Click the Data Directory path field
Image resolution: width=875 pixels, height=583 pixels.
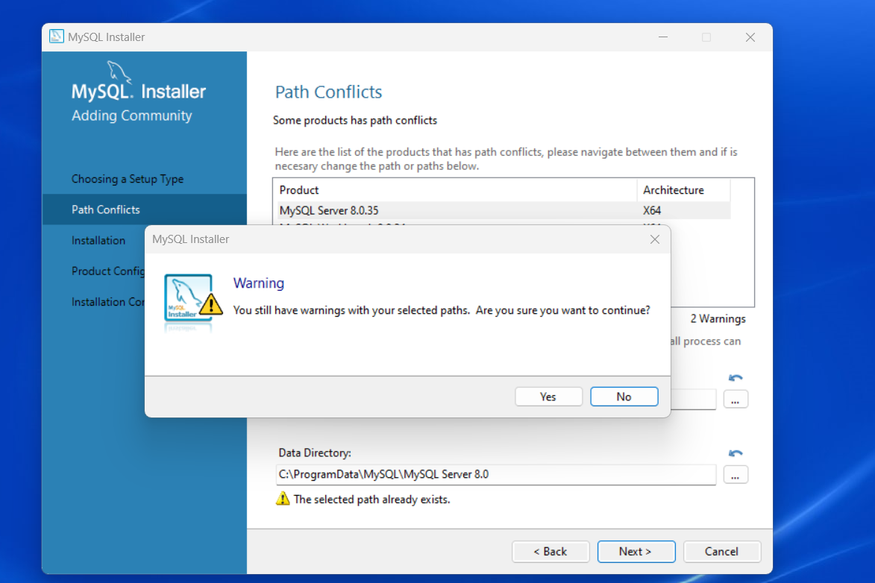pos(495,475)
